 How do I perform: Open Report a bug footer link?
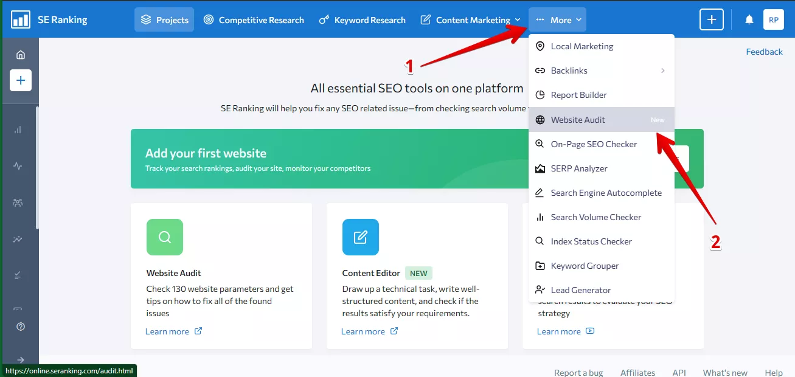[x=578, y=373]
